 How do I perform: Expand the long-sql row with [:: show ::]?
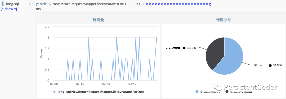[9, 9]
